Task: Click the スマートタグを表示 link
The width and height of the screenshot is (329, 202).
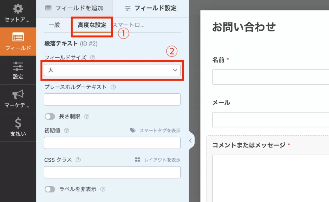Action: click(x=160, y=130)
